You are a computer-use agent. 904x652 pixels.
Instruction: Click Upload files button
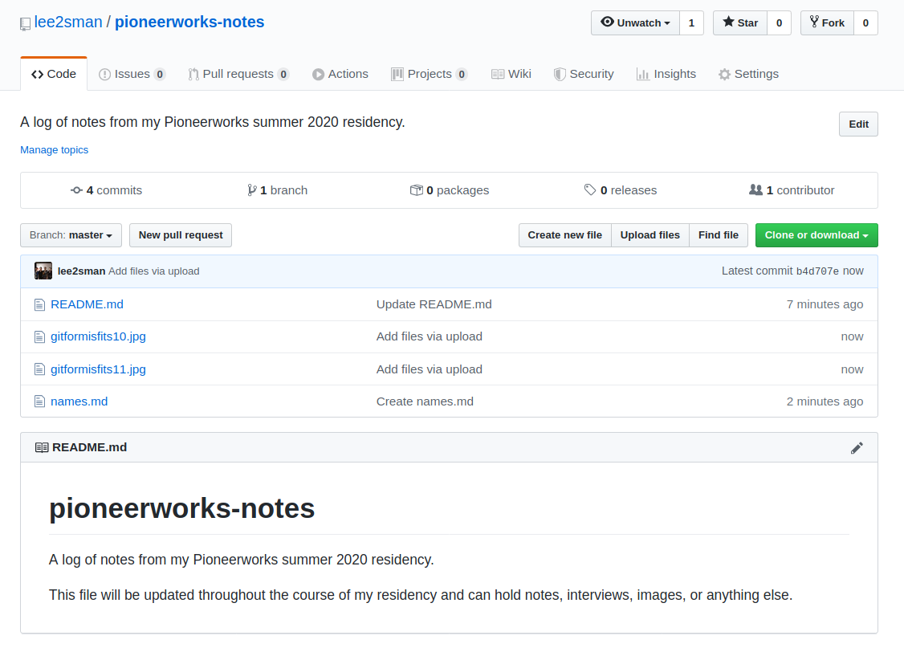click(649, 235)
